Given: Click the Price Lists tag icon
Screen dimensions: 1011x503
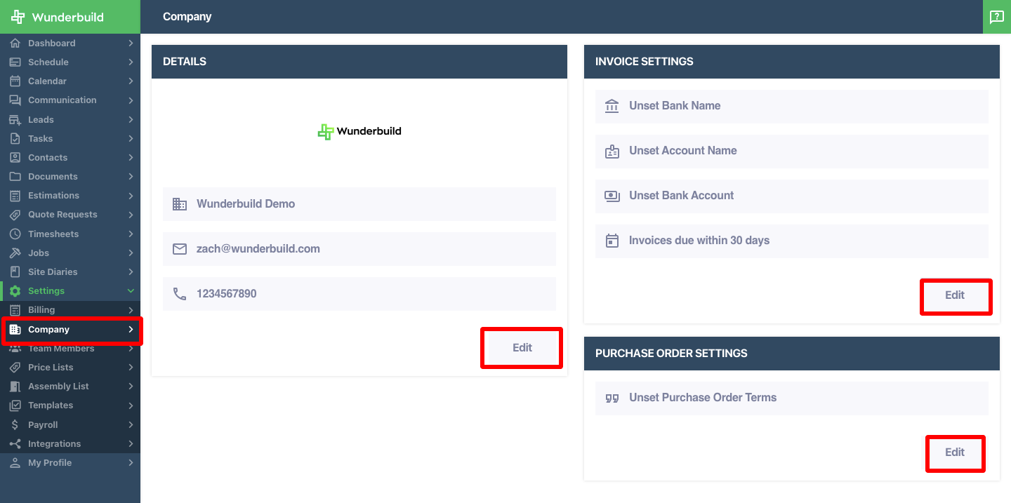Looking at the screenshot, I should (x=15, y=368).
